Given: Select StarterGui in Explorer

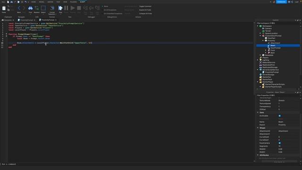Looking at the screenshot, I should point(267,77).
